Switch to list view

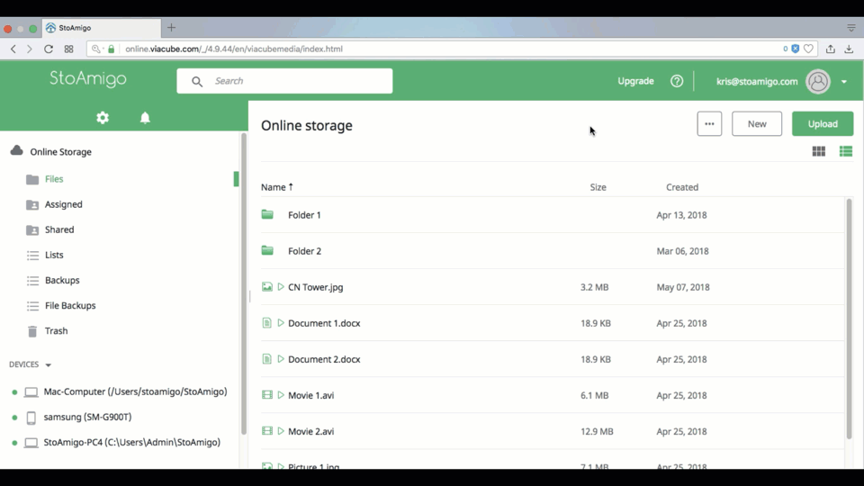tap(846, 151)
